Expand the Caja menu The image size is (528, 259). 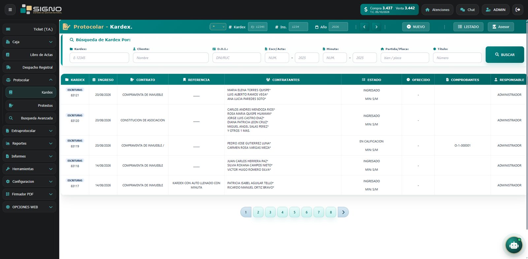tap(29, 42)
